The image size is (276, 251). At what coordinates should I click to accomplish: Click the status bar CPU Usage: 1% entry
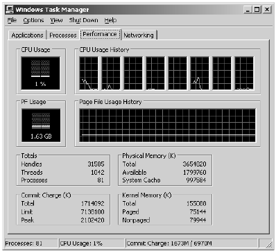click(x=92, y=243)
